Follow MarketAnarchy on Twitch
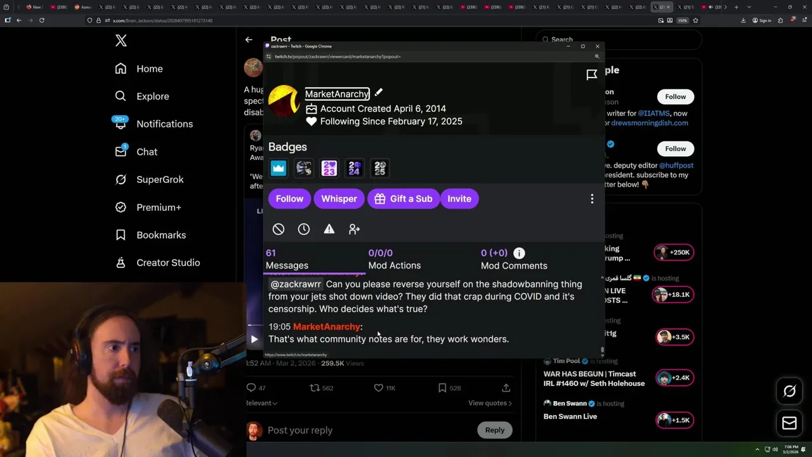Image resolution: width=812 pixels, height=457 pixels. click(289, 199)
